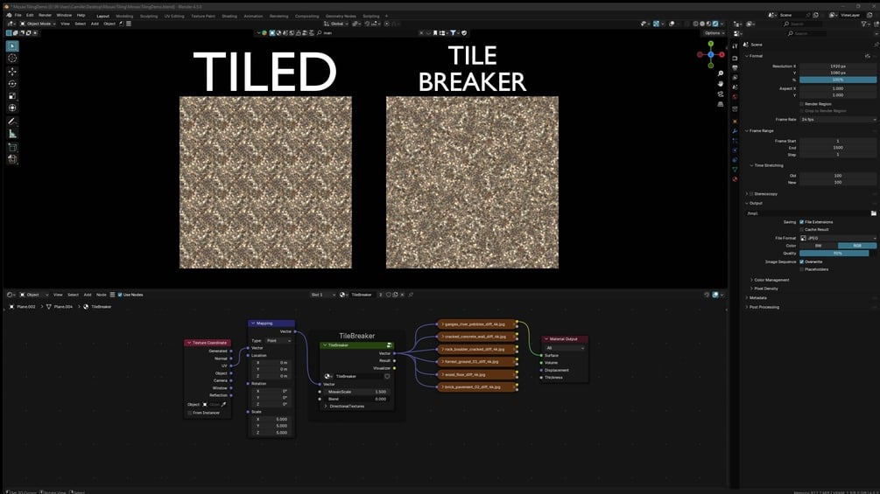880x494 pixels.
Task: Enable Placeholders checkbox
Action: (x=801, y=269)
